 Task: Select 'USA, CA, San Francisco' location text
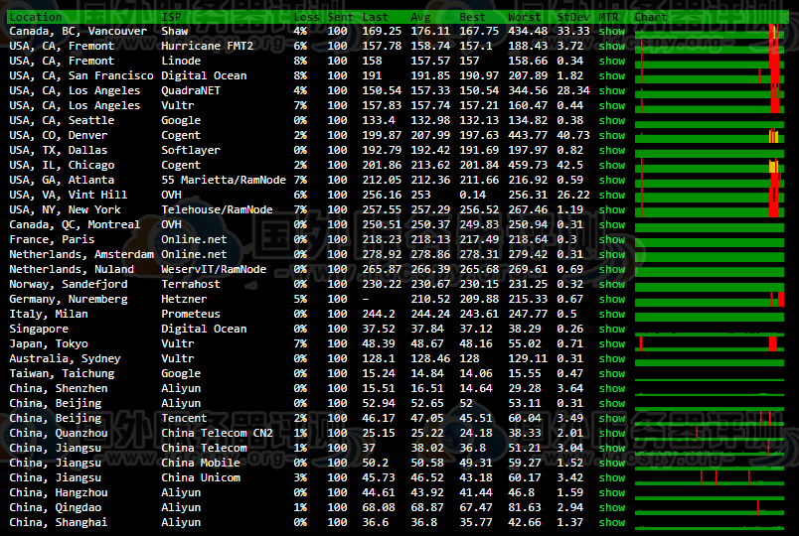(81, 75)
